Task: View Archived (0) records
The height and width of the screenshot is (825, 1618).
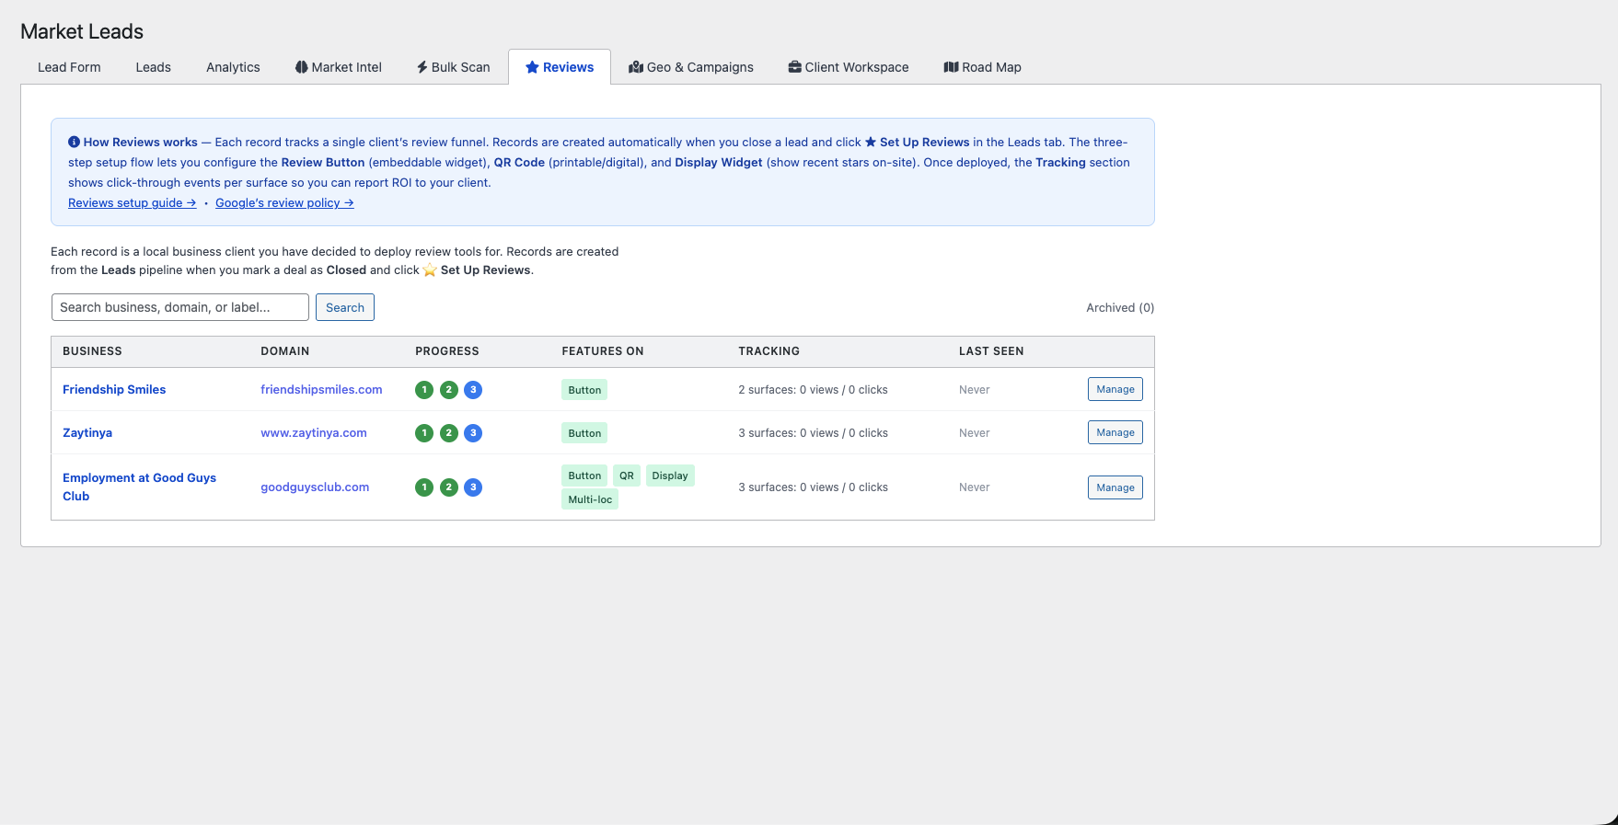Action: 1120,308
